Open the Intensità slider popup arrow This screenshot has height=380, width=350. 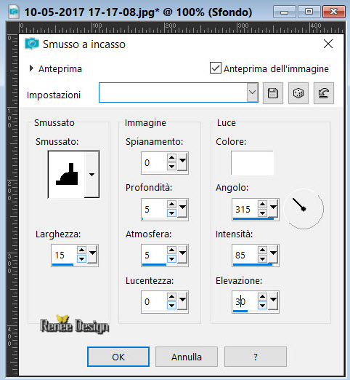pos(273,254)
